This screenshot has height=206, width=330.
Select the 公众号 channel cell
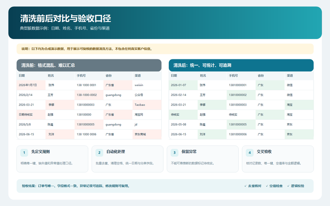(147, 95)
